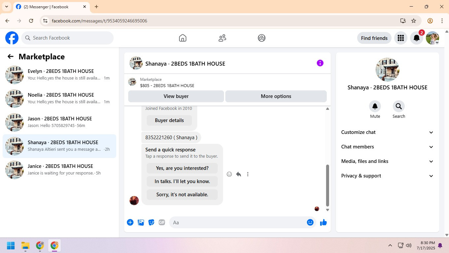Viewport: 449px width, 253px height.
Task: Open Shanaya's listing photo in right panel
Action: 388,70
